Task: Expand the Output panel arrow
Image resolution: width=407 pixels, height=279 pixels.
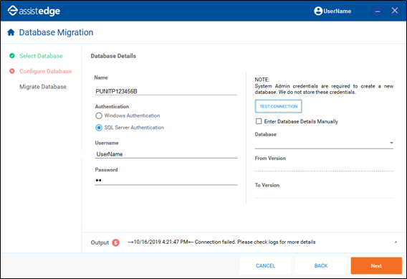Action: point(396,242)
